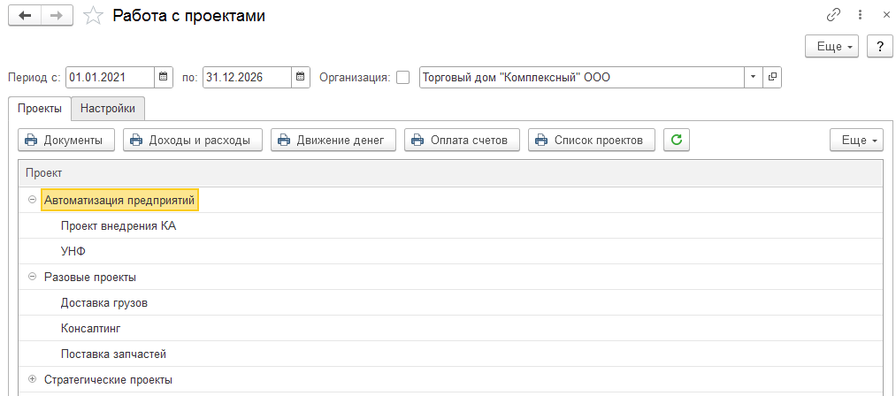
Task: Add page to favorites with star icon
Action: [93, 16]
